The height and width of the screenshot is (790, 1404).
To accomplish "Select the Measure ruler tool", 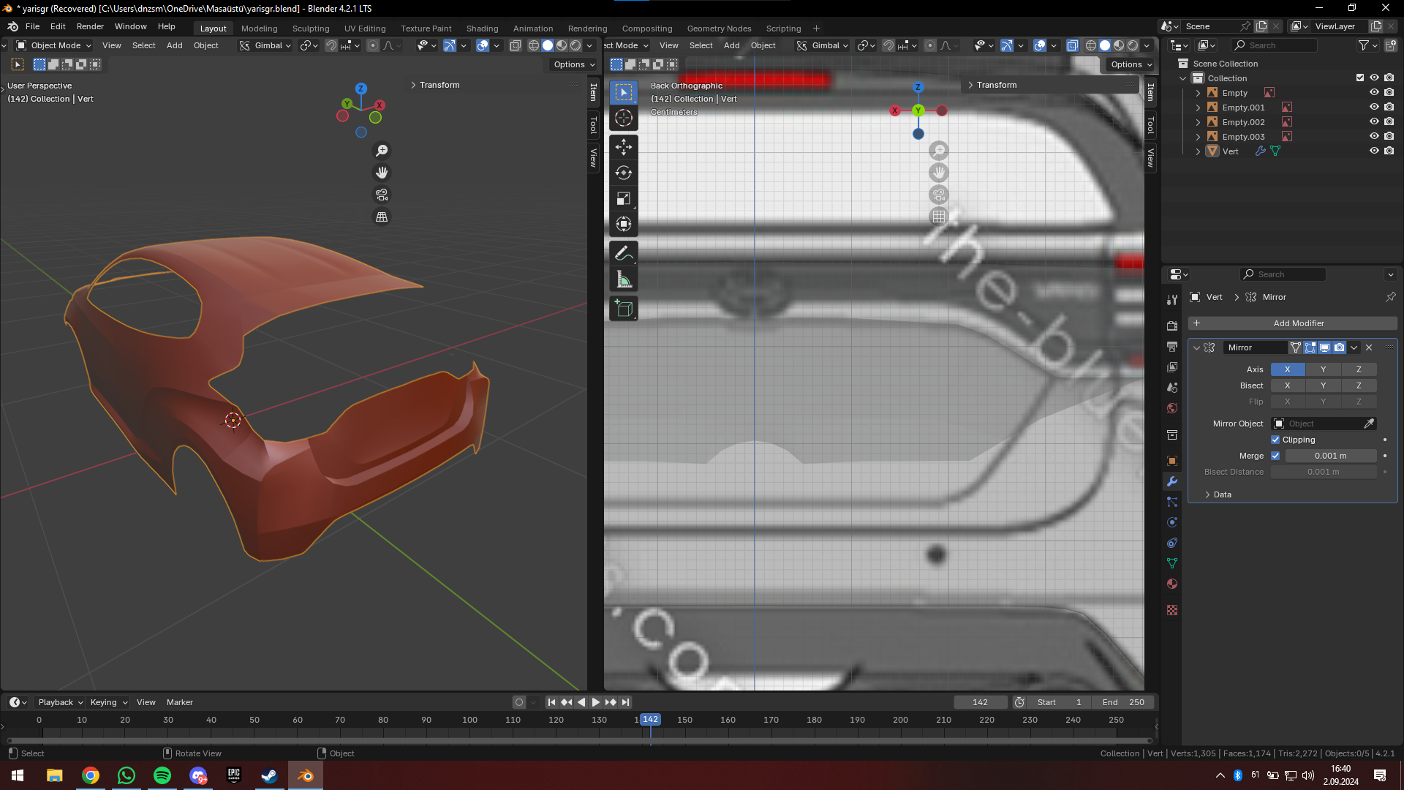I will 623,279.
